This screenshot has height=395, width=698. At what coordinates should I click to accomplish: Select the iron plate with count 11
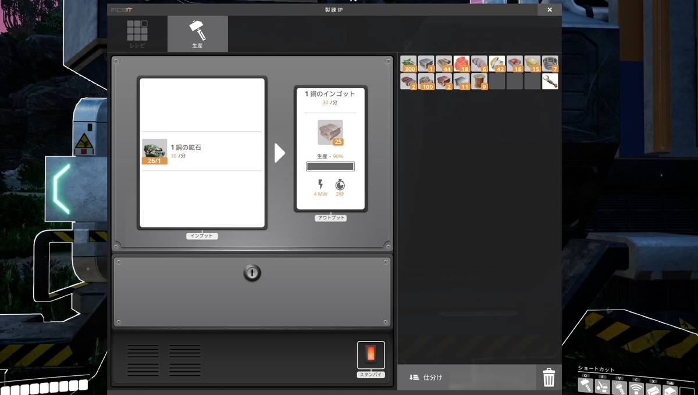click(462, 81)
